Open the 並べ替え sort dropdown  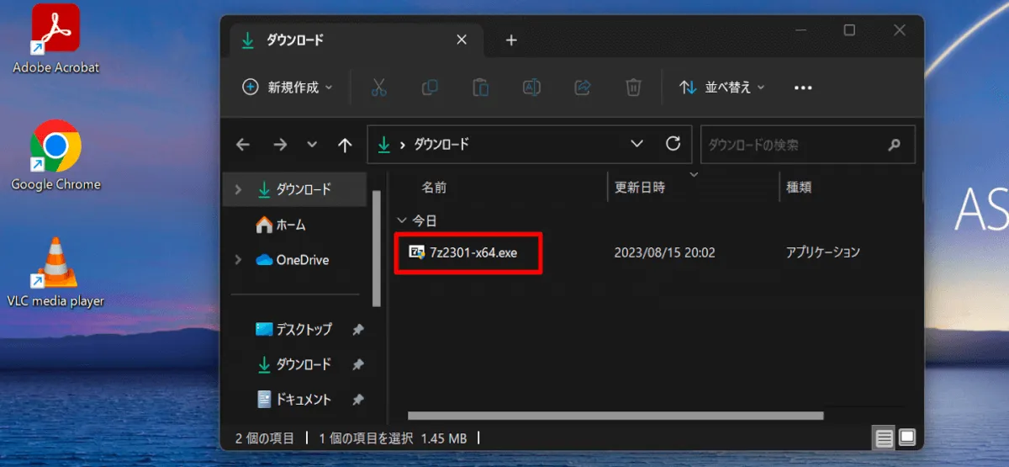(x=723, y=88)
